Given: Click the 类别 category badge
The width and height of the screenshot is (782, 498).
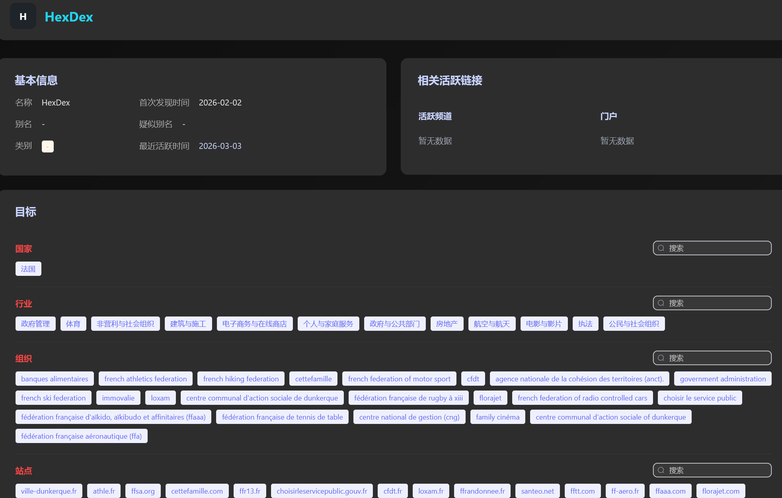Looking at the screenshot, I should (47, 146).
